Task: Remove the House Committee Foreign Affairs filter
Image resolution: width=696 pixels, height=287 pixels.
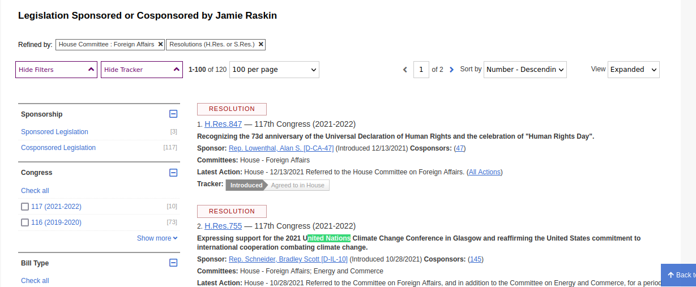Action: 160,44
